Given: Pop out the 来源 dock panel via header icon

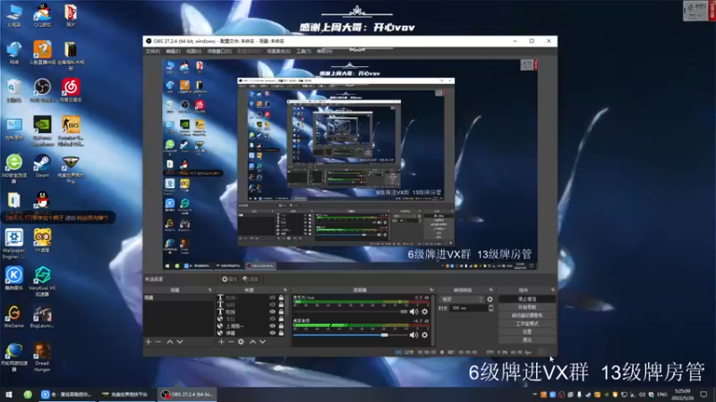Looking at the screenshot, I should 286,289.
